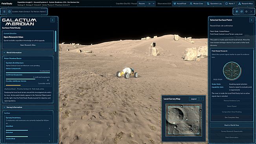Select the Detected inventory row
This screenshot has height=144, width=256.
(28, 135)
